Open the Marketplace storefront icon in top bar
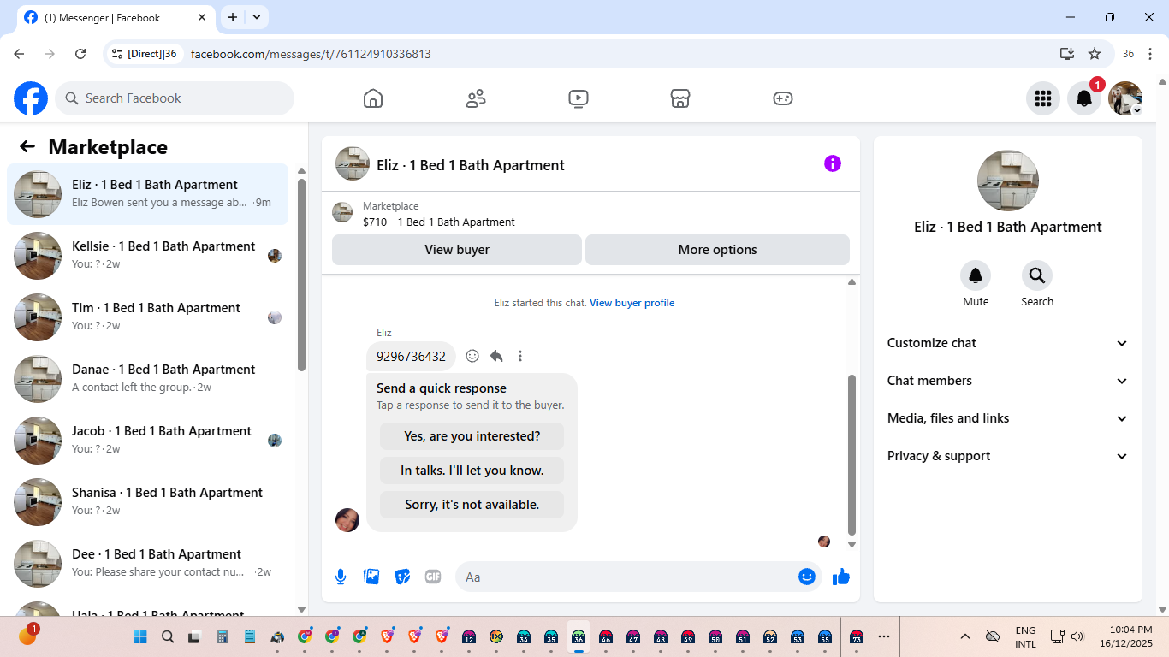Image resolution: width=1169 pixels, height=657 pixels. click(680, 98)
